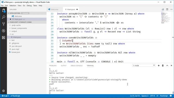
Task: Select the Terminal panel tab
Action: (x=90, y=66)
